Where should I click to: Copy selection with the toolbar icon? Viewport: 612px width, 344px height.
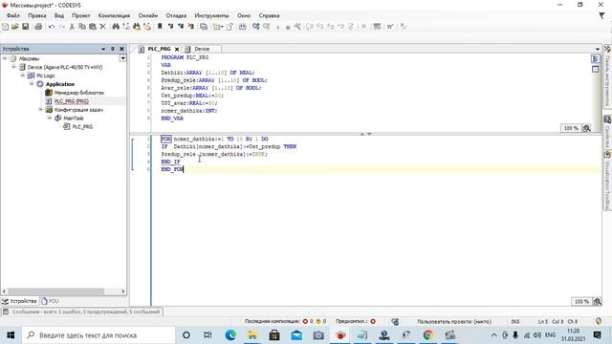tap(82, 27)
